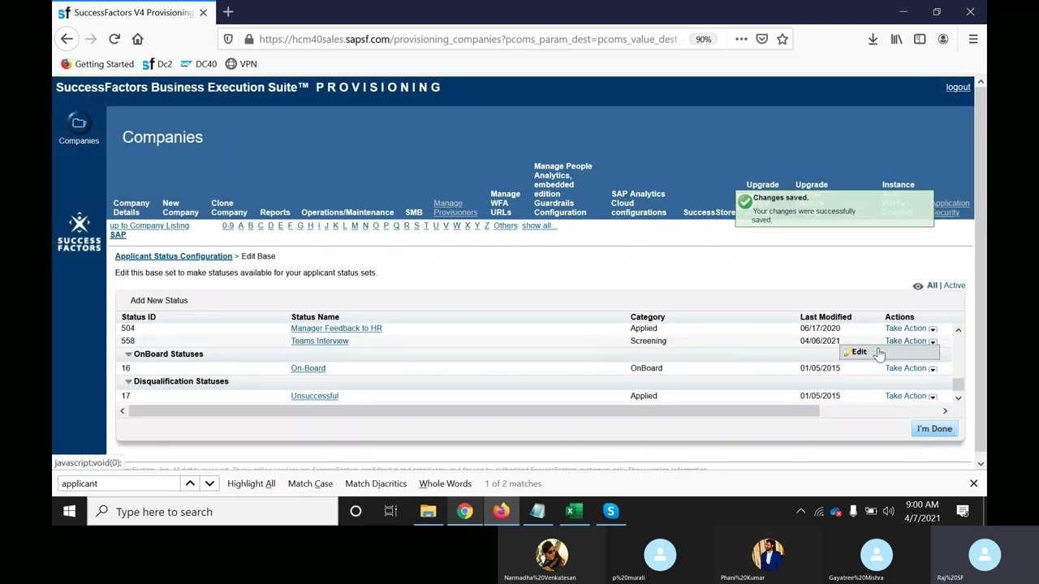
Task: Click the I'm Done button
Action: click(934, 429)
